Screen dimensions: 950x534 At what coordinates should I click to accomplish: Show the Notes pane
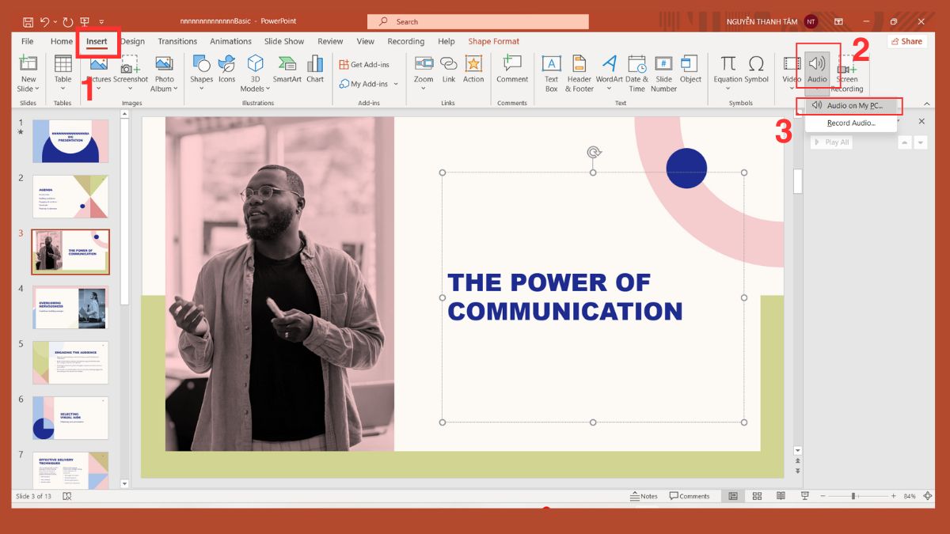pos(643,495)
